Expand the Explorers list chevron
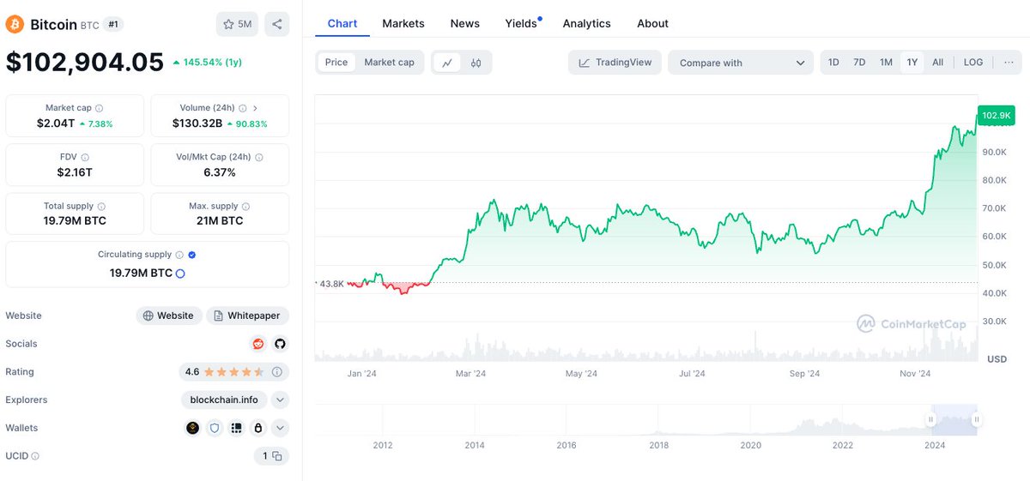 click(x=281, y=400)
